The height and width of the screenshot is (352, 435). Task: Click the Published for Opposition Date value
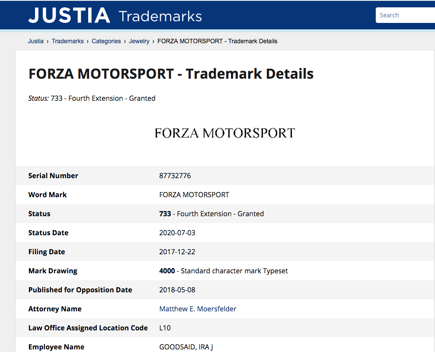177,290
